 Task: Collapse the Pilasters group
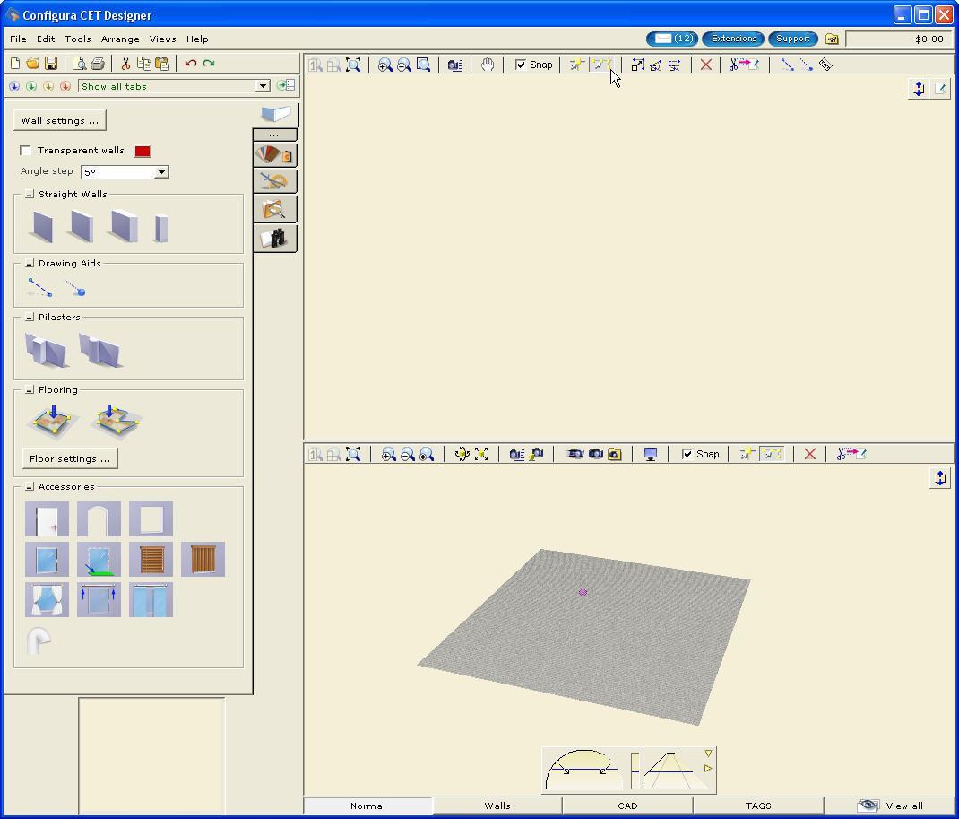tap(30, 317)
